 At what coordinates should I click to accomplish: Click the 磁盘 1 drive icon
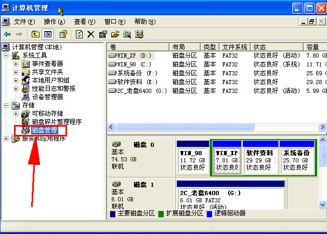(116, 184)
